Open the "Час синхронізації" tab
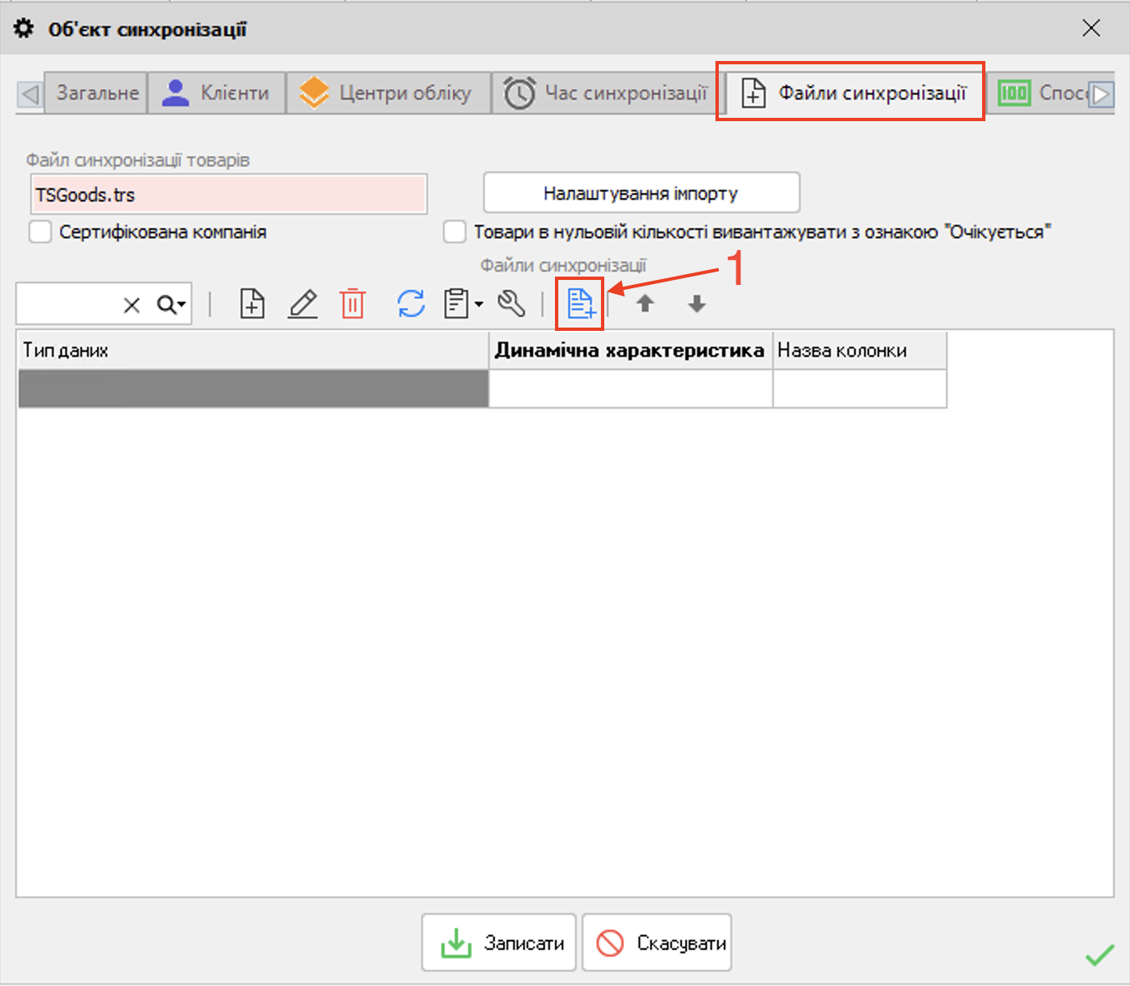Image resolution: width=1130 pixels, height=986 pixels. point(606,93)
